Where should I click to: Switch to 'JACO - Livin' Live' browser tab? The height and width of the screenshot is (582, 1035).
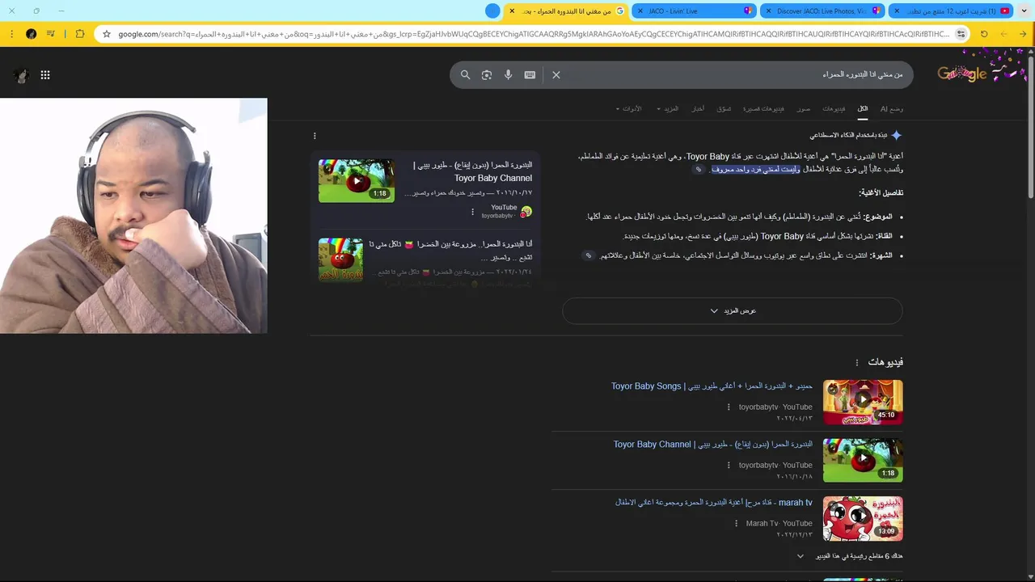694,11
